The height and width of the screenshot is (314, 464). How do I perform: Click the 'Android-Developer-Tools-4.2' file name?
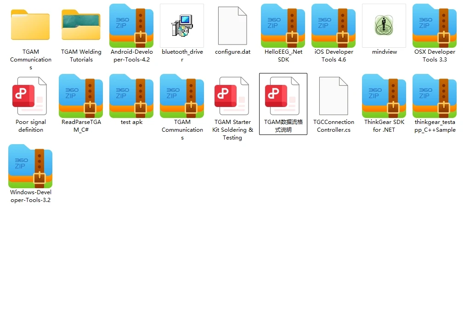click(x=132, y=56)
